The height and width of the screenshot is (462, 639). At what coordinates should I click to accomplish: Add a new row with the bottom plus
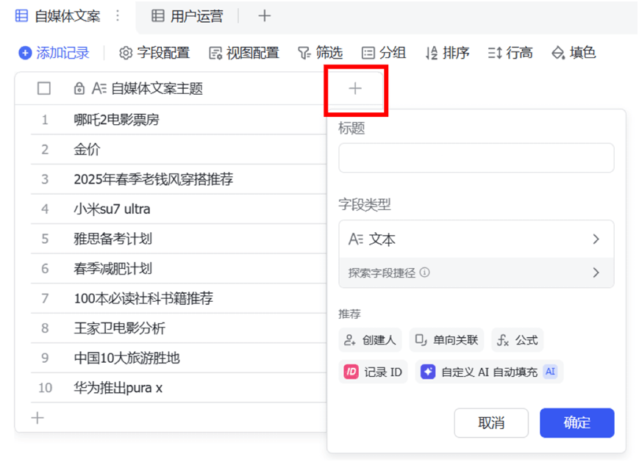[38, 418]
